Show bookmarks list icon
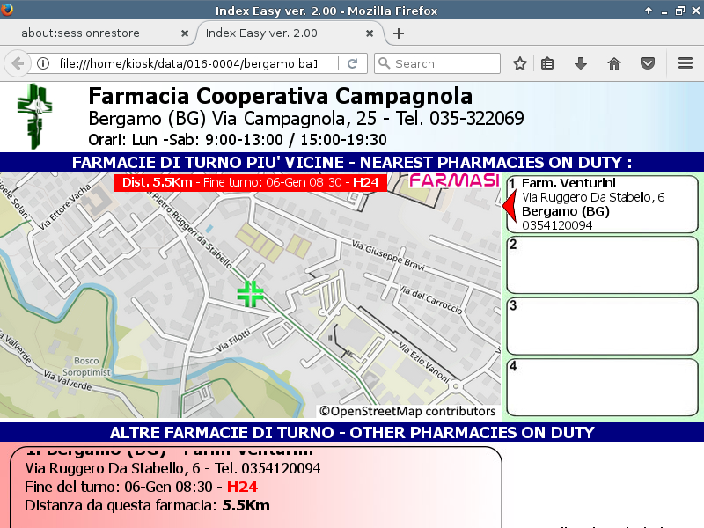This screenshot has width=704, height=528. click(x=547, y=63)
